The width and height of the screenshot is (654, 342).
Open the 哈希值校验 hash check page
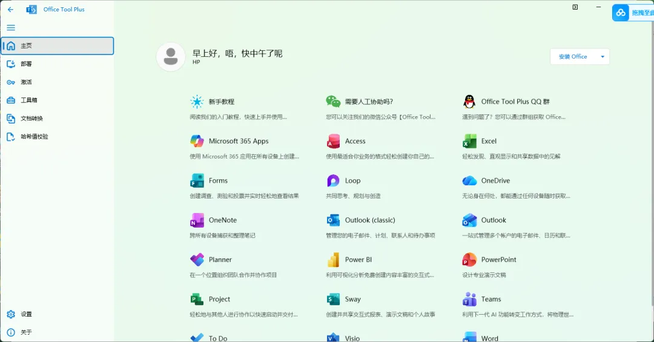pos(58,136)
